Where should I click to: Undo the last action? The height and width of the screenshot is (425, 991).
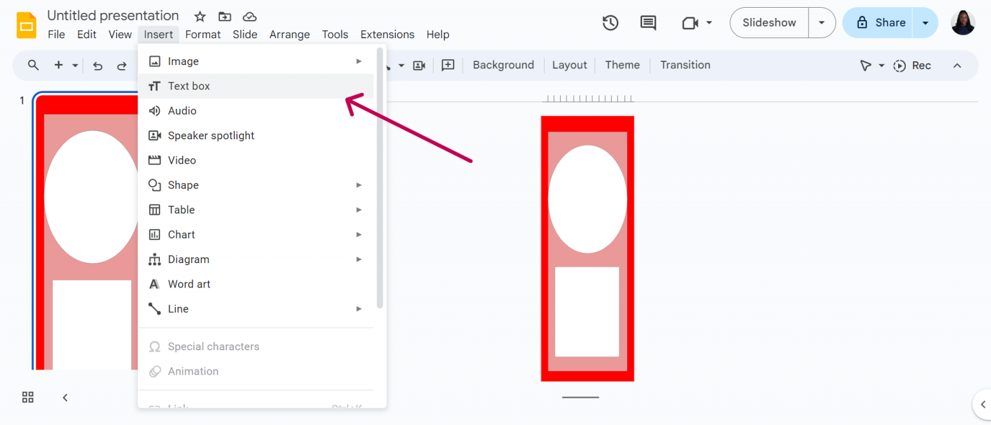[97, 65]
